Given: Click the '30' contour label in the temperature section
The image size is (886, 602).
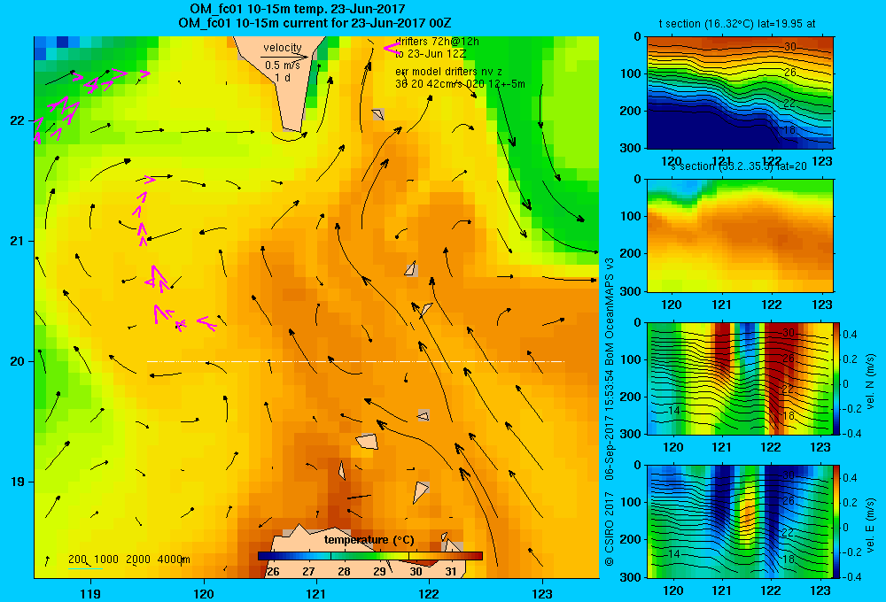Looking at the screenshot, I should (790, 47).
